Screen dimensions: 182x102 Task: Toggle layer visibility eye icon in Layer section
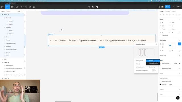pos(179,63)
